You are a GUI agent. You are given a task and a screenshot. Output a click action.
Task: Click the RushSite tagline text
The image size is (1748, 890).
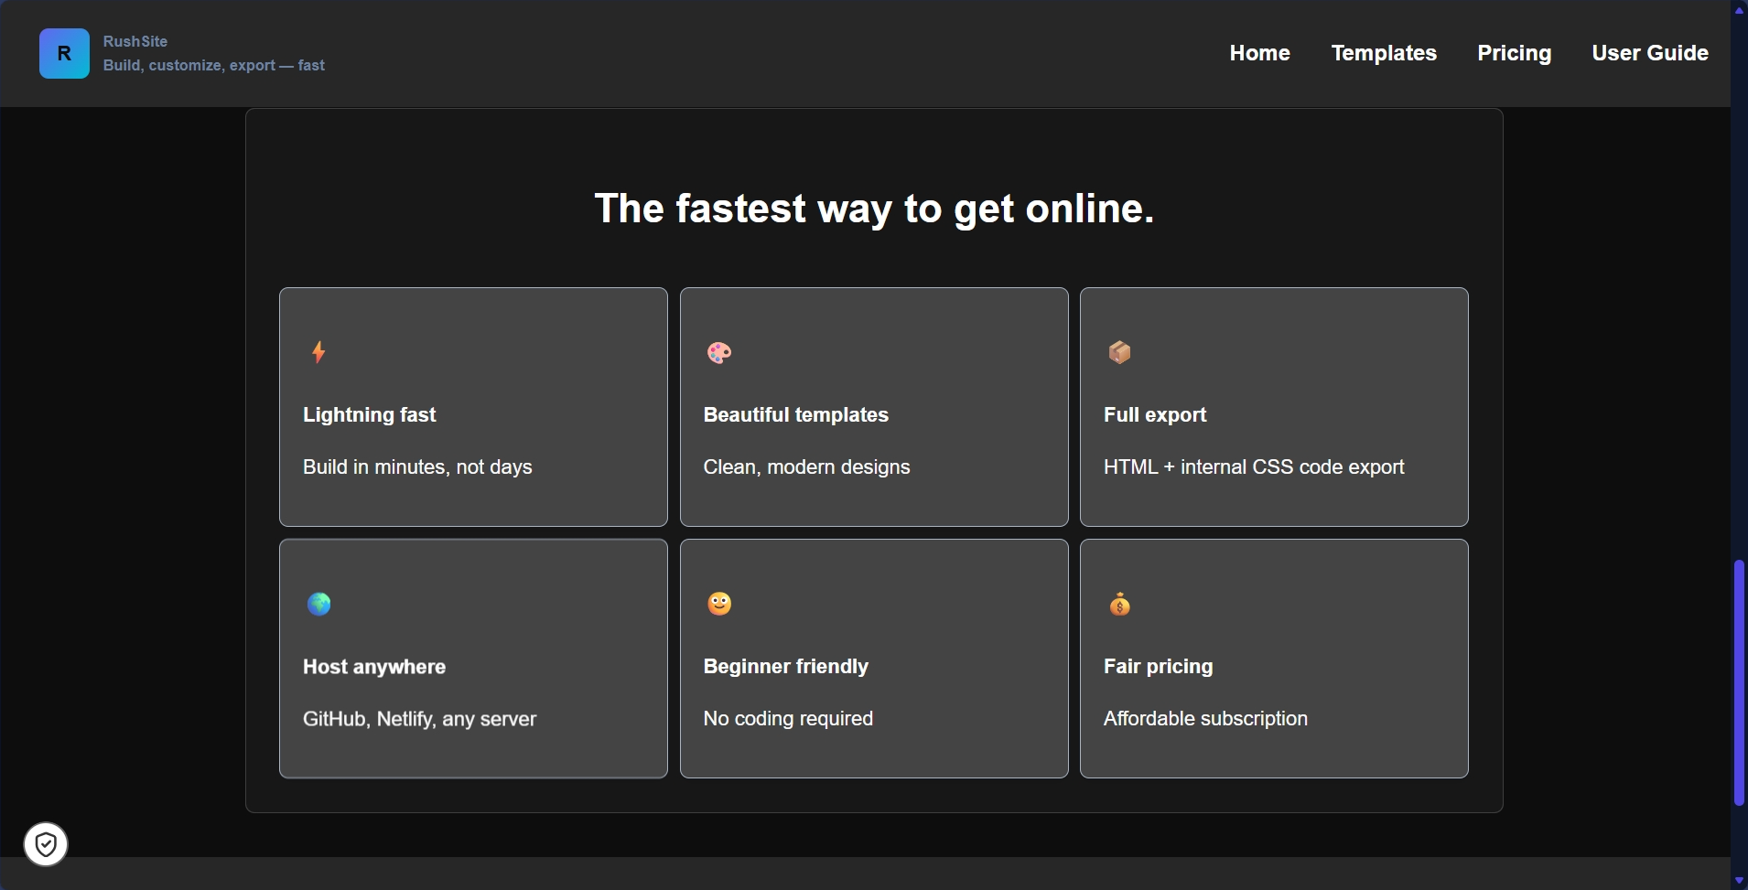(x=212, y=65)
